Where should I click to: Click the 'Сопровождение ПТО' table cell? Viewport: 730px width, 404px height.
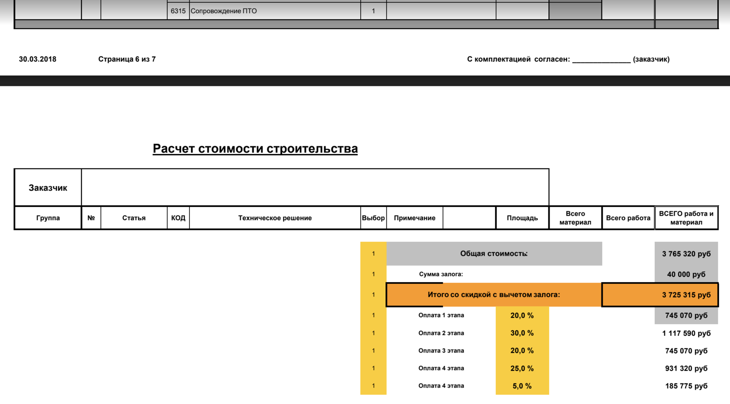coord(275,11)
